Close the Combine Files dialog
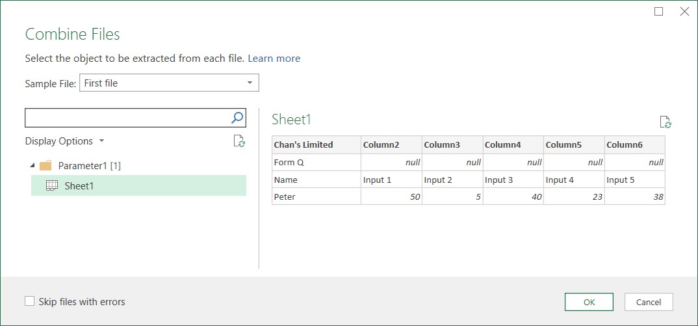The height and width of the screenshot is (326, 698). [x=684, y=12]
